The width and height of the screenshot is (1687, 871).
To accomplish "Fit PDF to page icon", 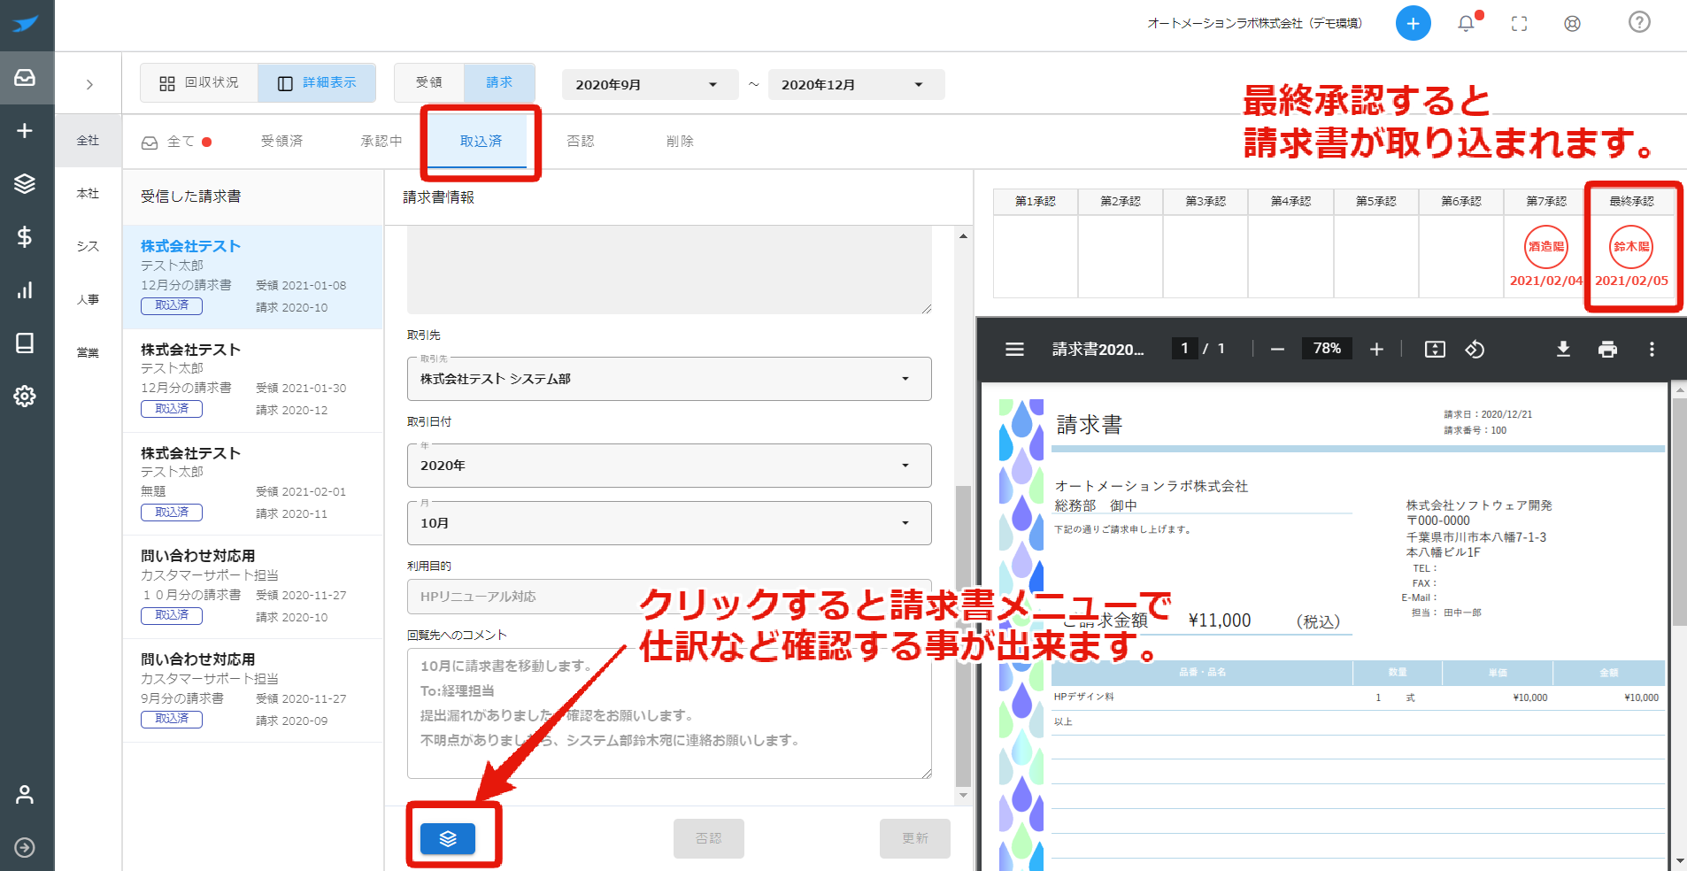I will [1435, 349].
